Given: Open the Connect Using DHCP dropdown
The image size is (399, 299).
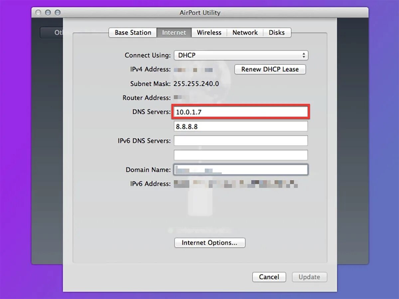Looking at the screenshot, I should (x=241, y=55).
